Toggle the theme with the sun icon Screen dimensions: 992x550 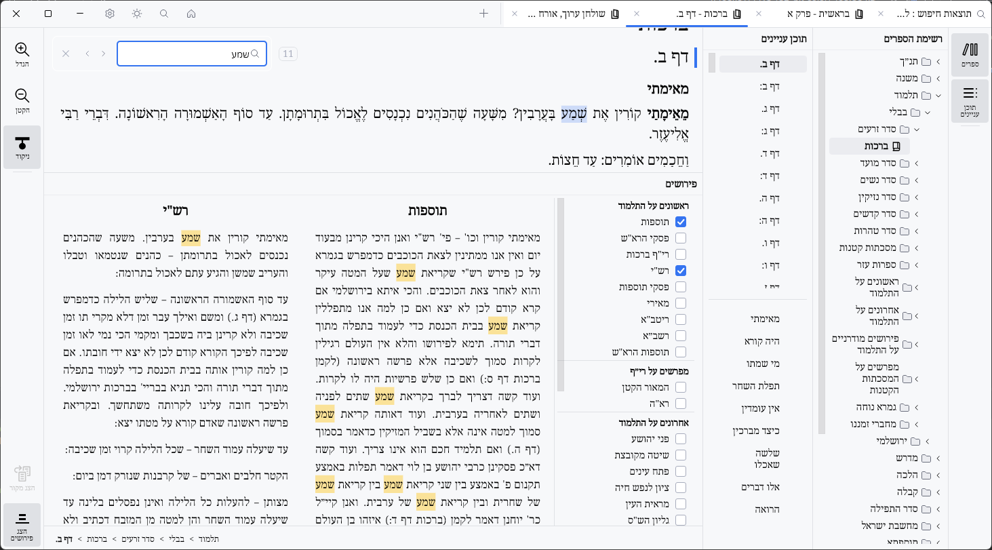(137, 14)
